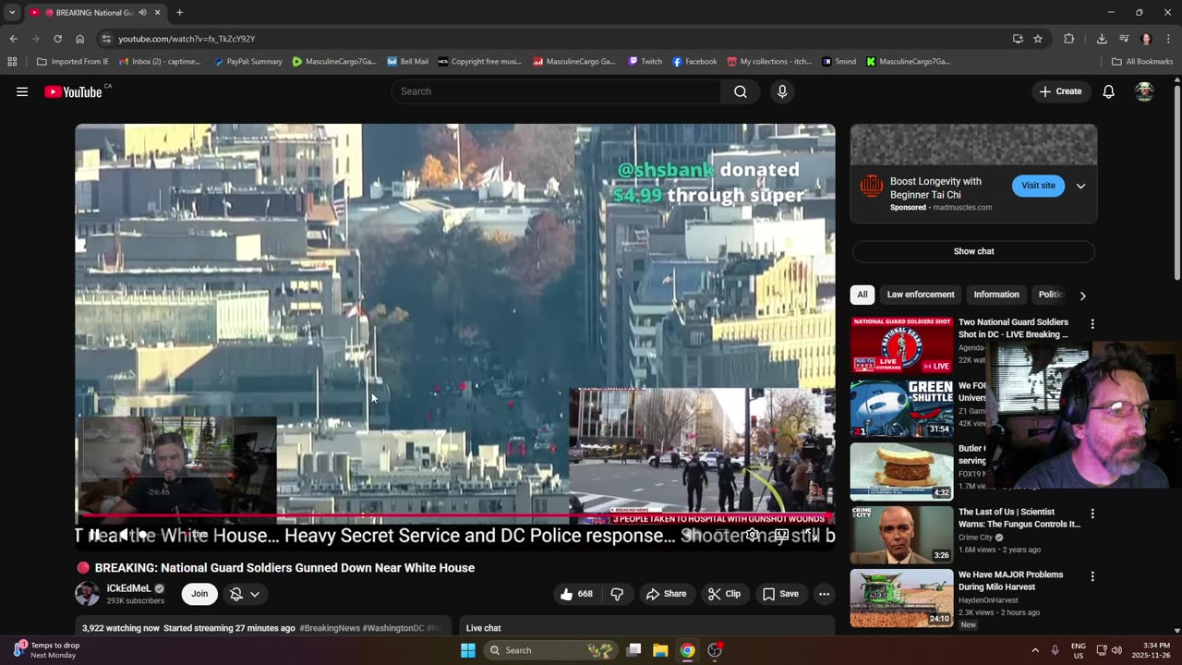
Task: Go back in browser history
Action: click(x=13, y=39)
